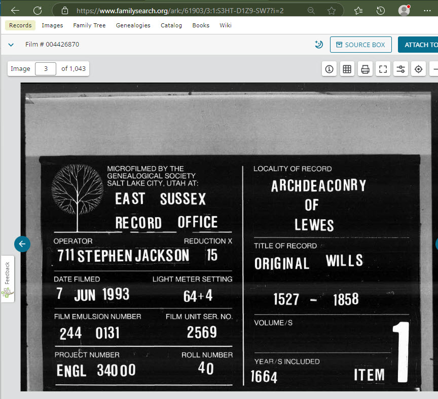The height and width of the screenshot is (399, 438).
Task: Click the 'of 1,043' image count text
Action: (74, 69)
